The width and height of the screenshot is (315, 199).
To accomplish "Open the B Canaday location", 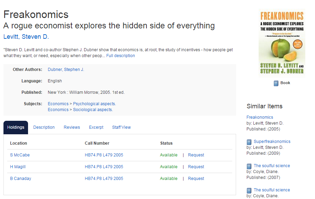I will click(x=20, y=179).
